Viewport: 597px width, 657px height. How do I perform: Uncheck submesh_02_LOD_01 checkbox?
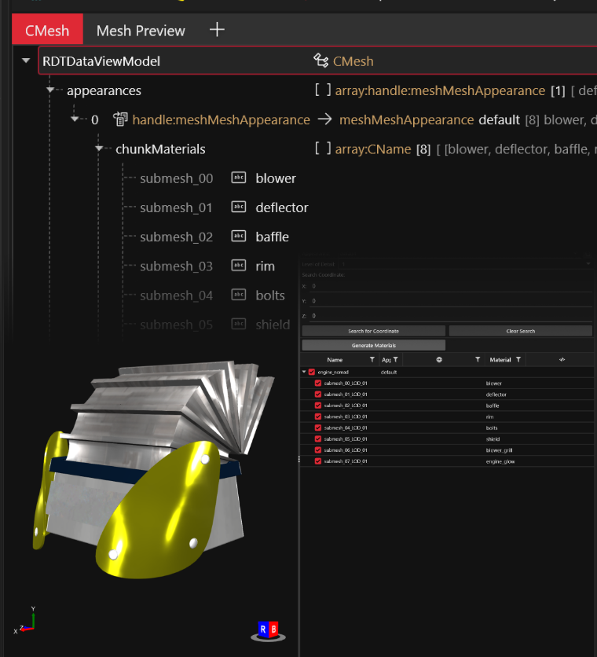[x=318, y=406]
